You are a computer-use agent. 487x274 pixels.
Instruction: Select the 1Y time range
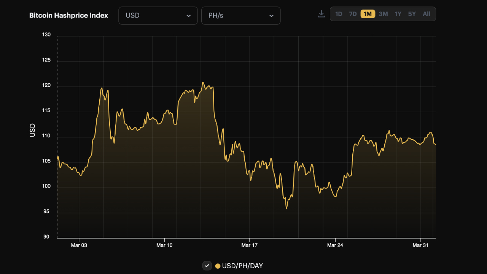coord(398,14)
